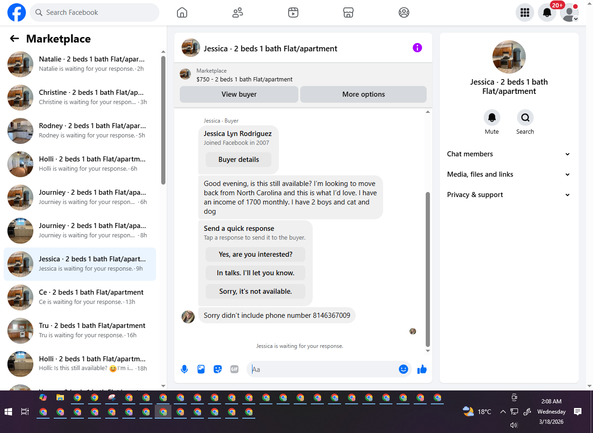Open the Groups tab in top navigation
The height and width of the screenshot is (433, 593).
(x=404, y=12)
